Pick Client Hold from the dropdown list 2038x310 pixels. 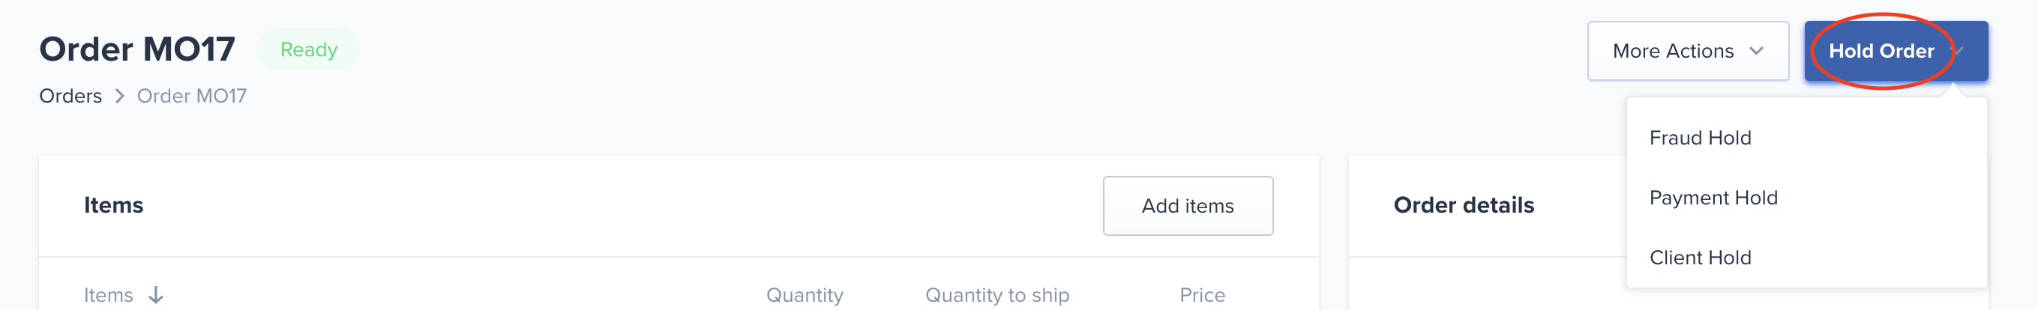tap(1700, 258)
